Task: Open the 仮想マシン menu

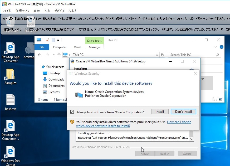Action: pyautogui.click(x=22, y=11)
